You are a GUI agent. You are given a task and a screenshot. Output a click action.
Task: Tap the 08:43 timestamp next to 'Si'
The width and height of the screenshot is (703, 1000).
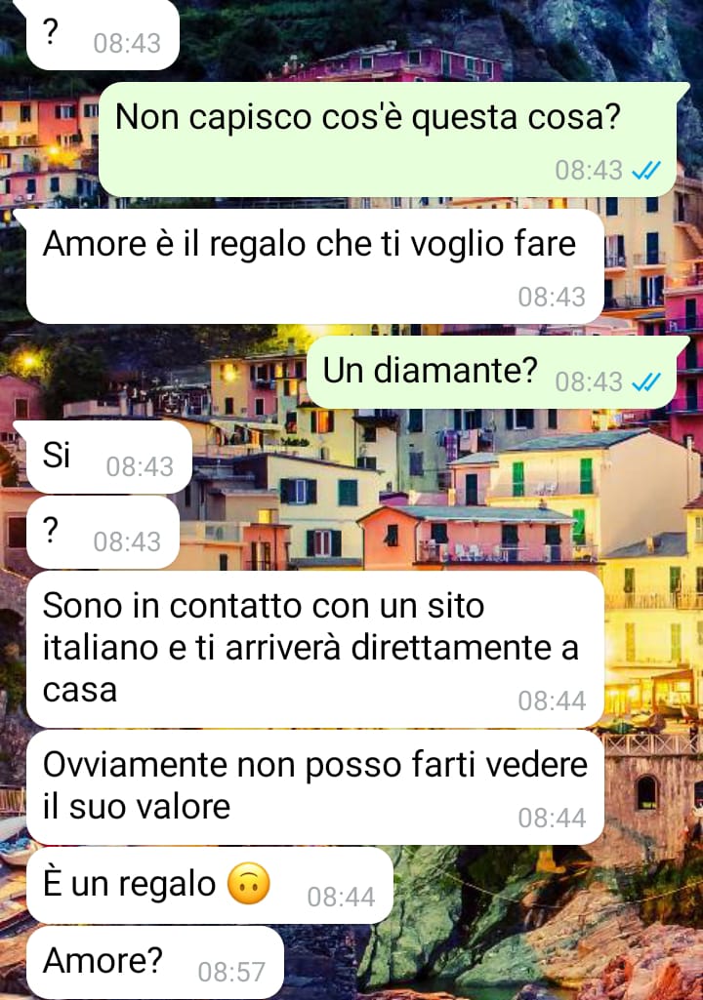[x=140, y=467]
